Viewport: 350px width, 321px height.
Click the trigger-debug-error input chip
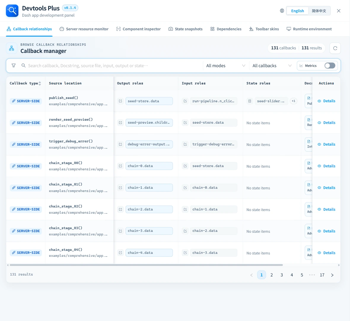point(214,144)
